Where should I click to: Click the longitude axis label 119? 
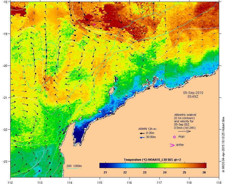click(x=219, y=182)
